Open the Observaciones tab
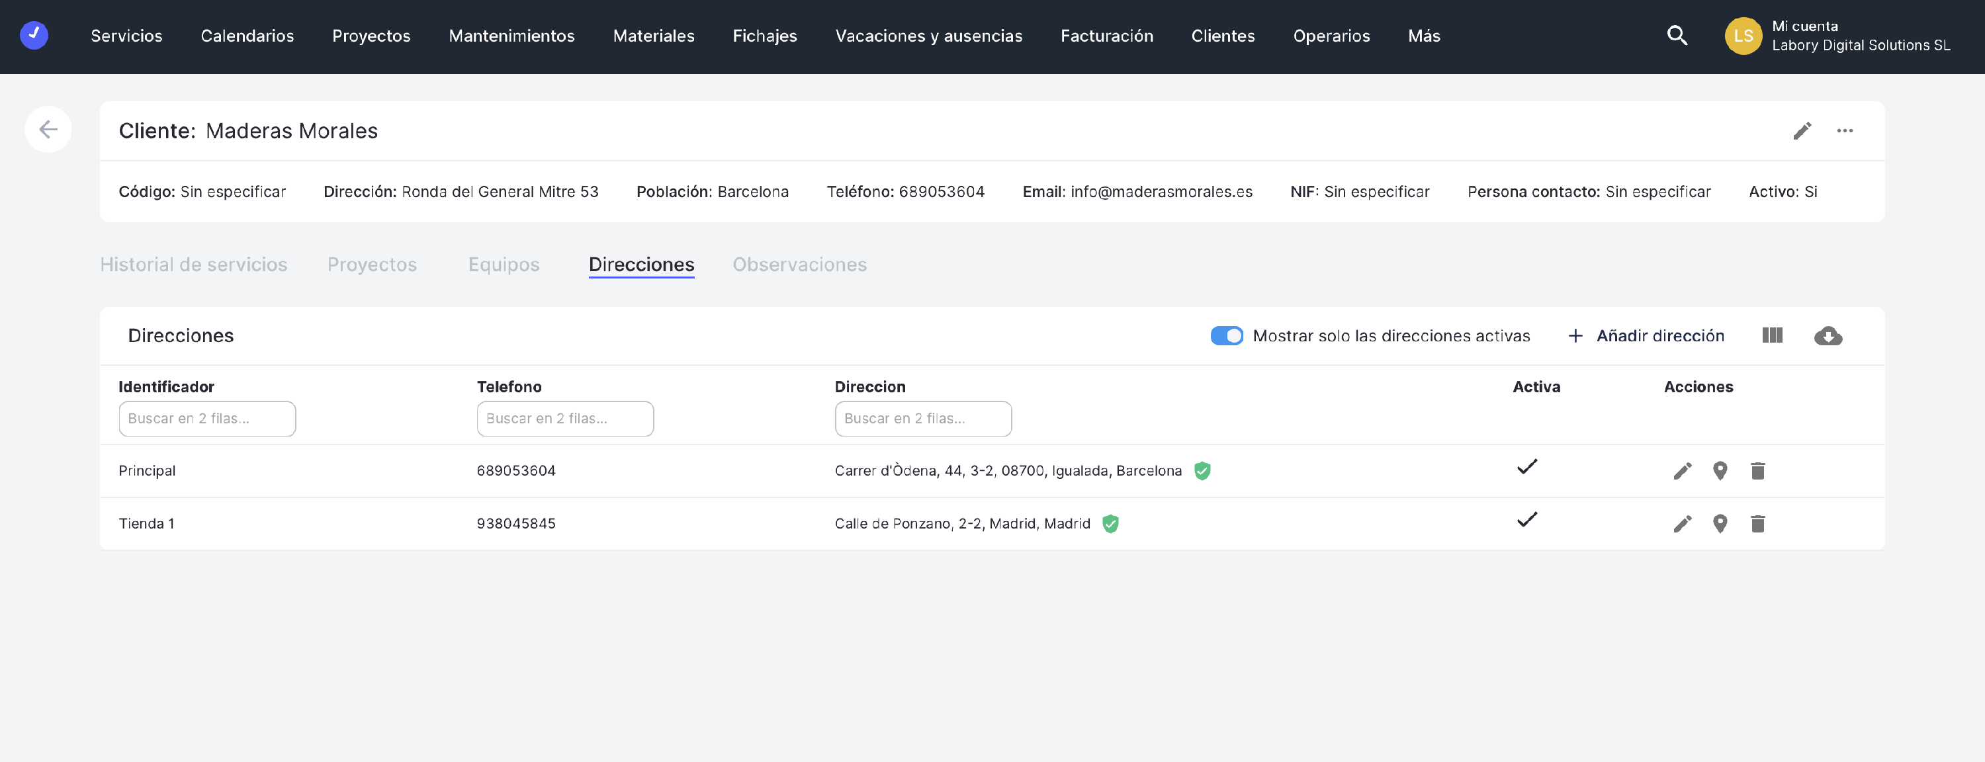The height and width of the screenshot is (762, 1985). (799, 265)
